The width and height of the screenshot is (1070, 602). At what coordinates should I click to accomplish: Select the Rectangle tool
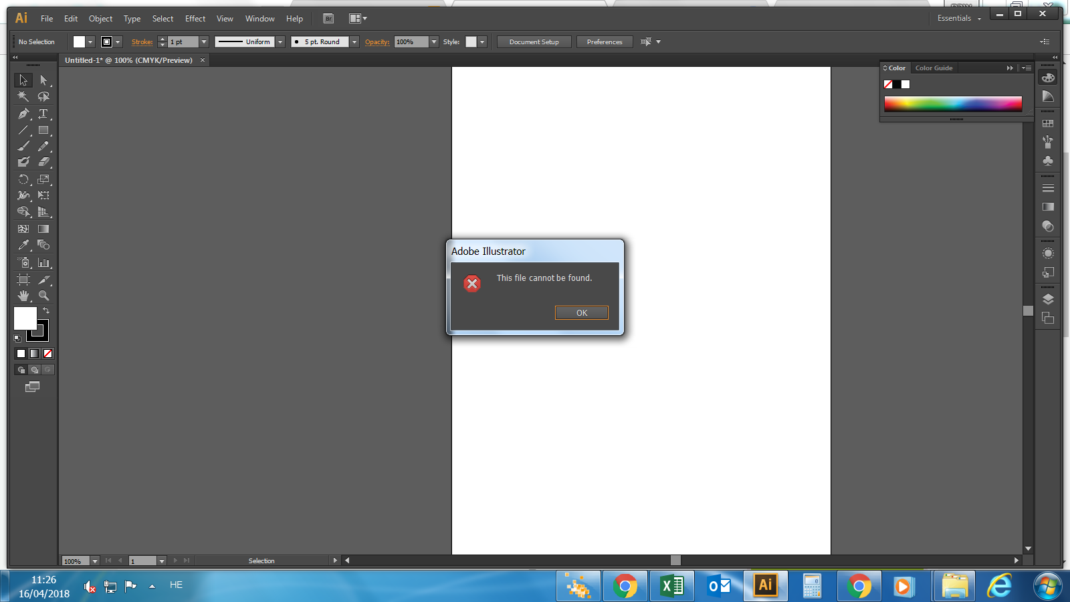pos(43,130)
